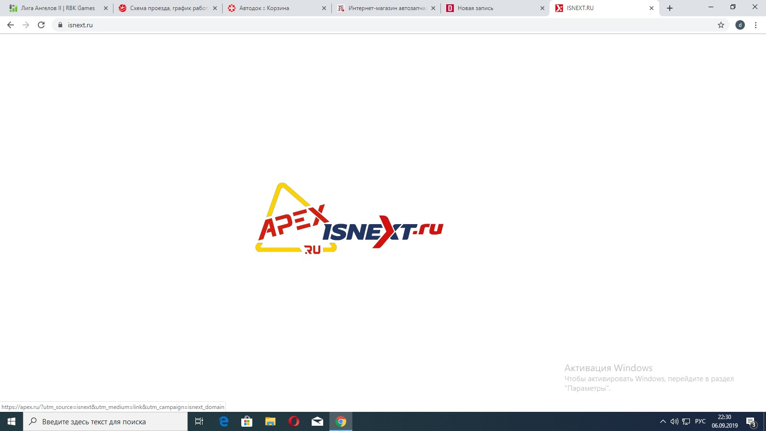Switch to the Лига Ангелов II tab
Screen dimensions: 766x431
pos(57,8)
